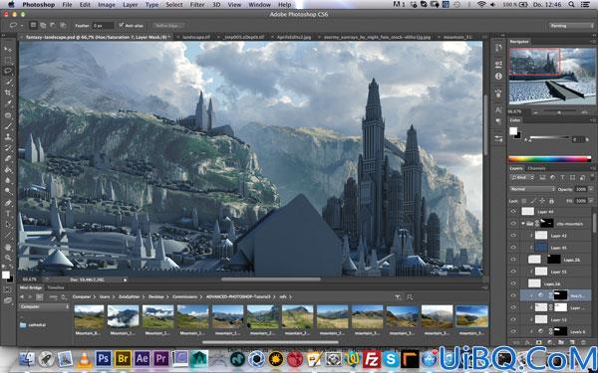Select the Move tool

tap(8, 49)
